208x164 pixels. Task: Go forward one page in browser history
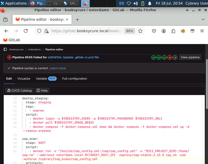(16, 31)
